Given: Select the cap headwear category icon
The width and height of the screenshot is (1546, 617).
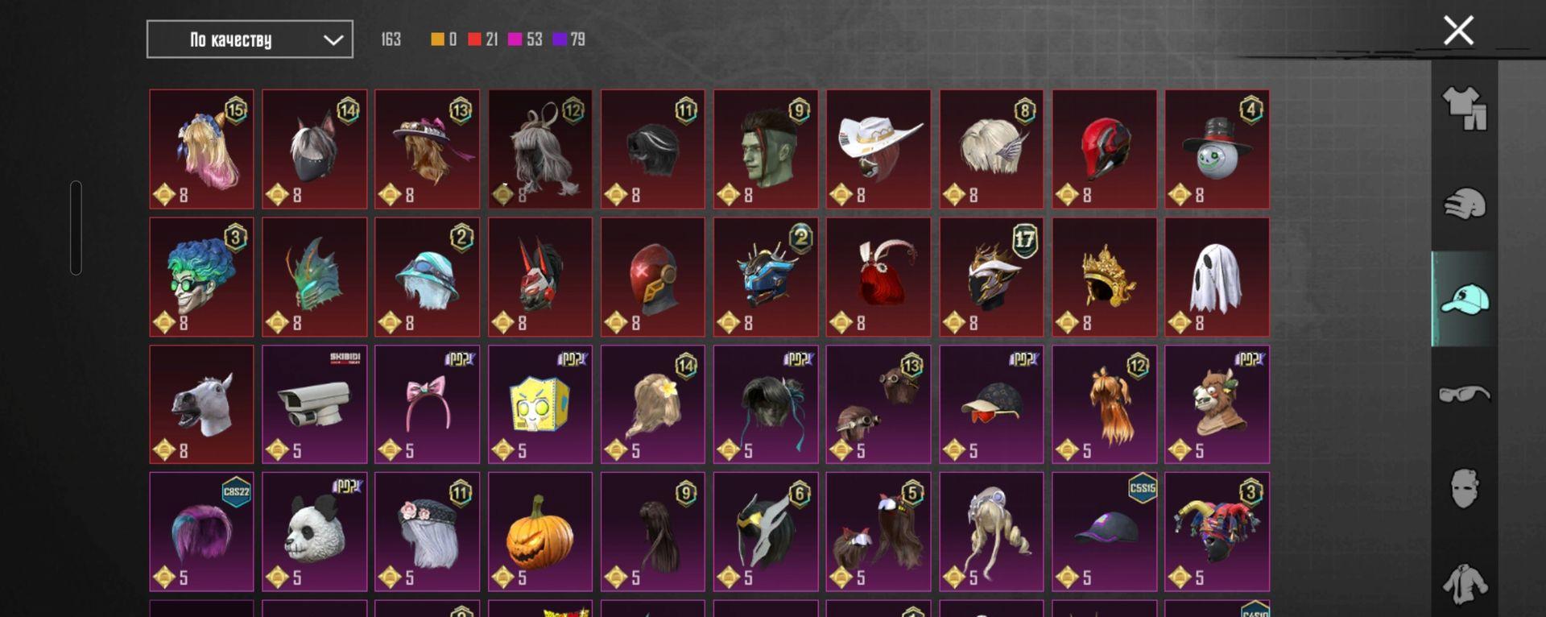Looking at the screenshot, I should point(1465,299).
